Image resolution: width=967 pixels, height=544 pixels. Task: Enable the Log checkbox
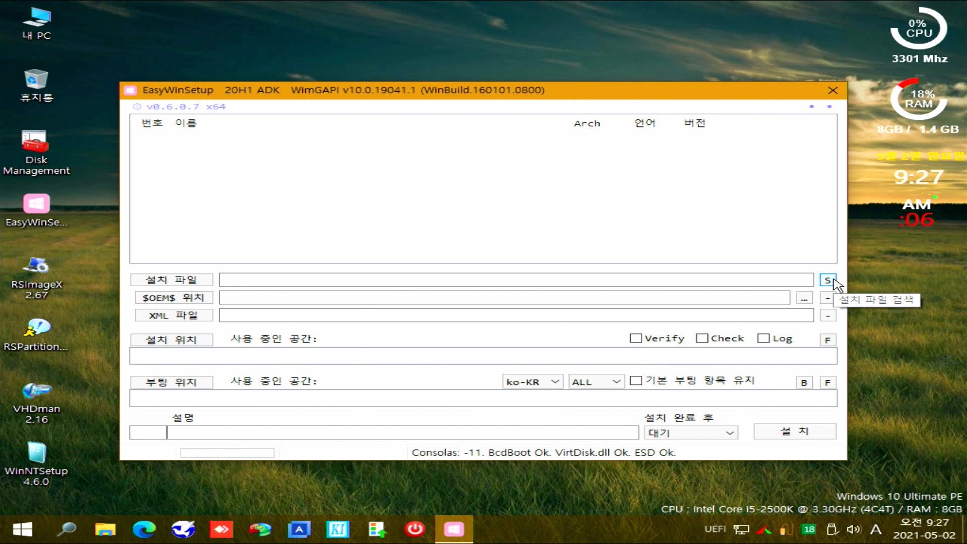(x=763, y=338)
